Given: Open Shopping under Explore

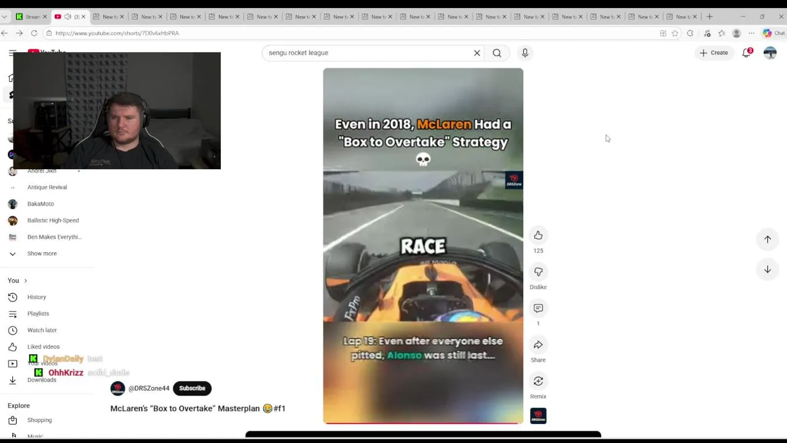Looking at the screenshot, I should 39,420.
